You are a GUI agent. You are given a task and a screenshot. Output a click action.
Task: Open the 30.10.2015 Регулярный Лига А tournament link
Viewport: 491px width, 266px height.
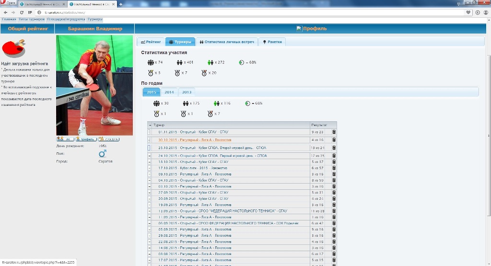pos(195,140)
